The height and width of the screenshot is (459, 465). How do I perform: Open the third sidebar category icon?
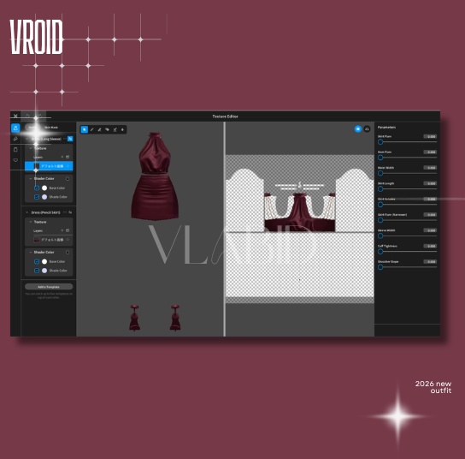pos(15,150)
